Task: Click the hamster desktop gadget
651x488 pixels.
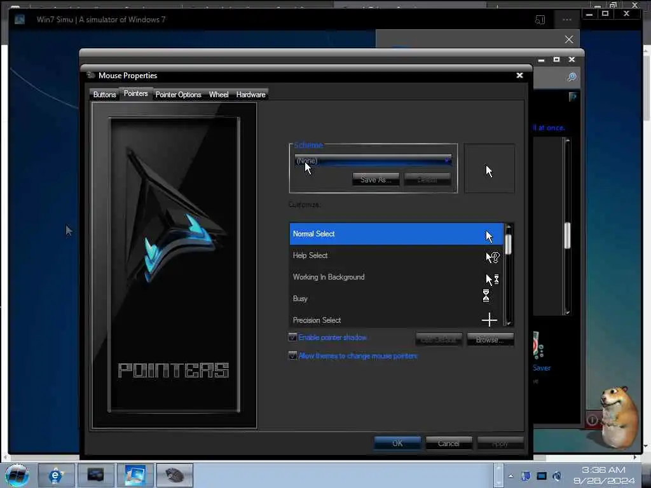Action: (x=619, y=417)
